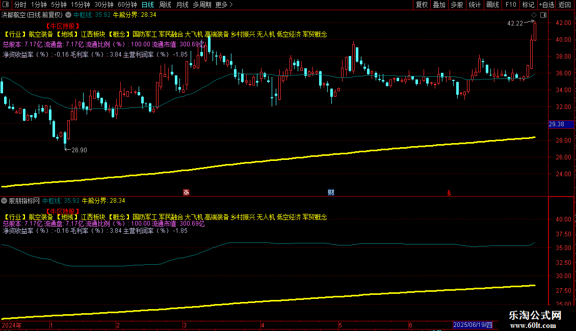Click the 股朋指标网 indicator name
The width and height of the screenshot is (576, 331).
[x=24, y=201]
